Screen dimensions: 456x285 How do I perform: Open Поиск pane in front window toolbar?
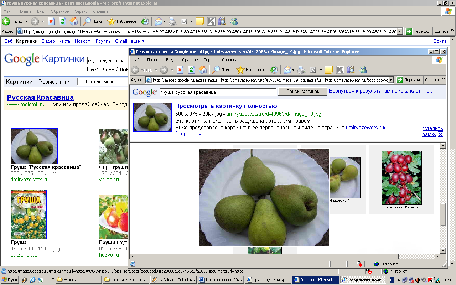(x=222, y=70)
